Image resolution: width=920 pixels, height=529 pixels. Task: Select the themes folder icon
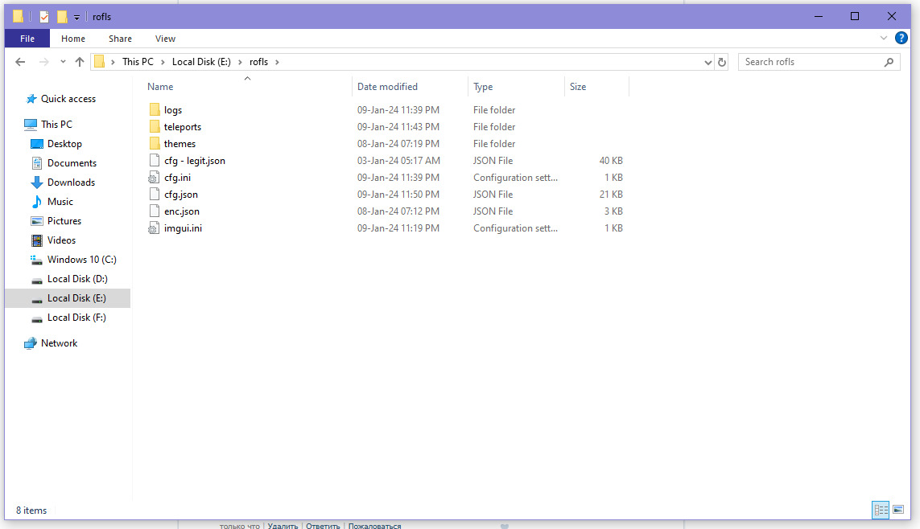click(x=155, y=144)
